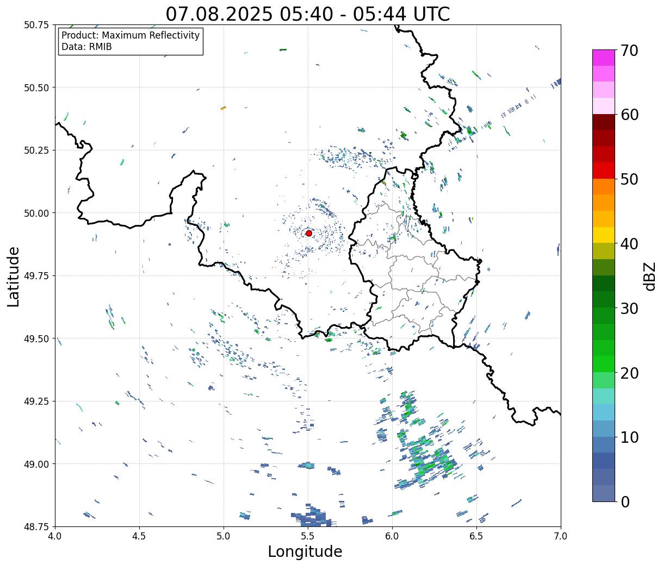Click the colorbar tick label 70
663x565 pixels.
click(629, 51)
